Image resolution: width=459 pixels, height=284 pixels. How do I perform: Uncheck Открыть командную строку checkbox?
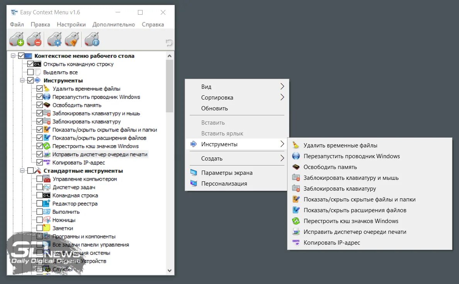31,64
